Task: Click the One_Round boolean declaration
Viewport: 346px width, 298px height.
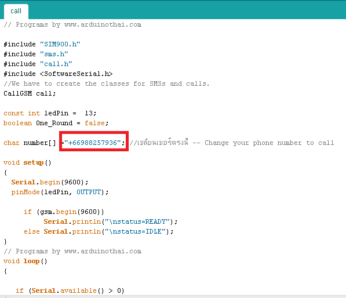Action: point(56,123)
